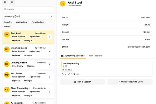The image size is (156, 104).
Task: Click the heart exercise icon in Monday training
Action: pyautogui.click(x=74, y=74)
